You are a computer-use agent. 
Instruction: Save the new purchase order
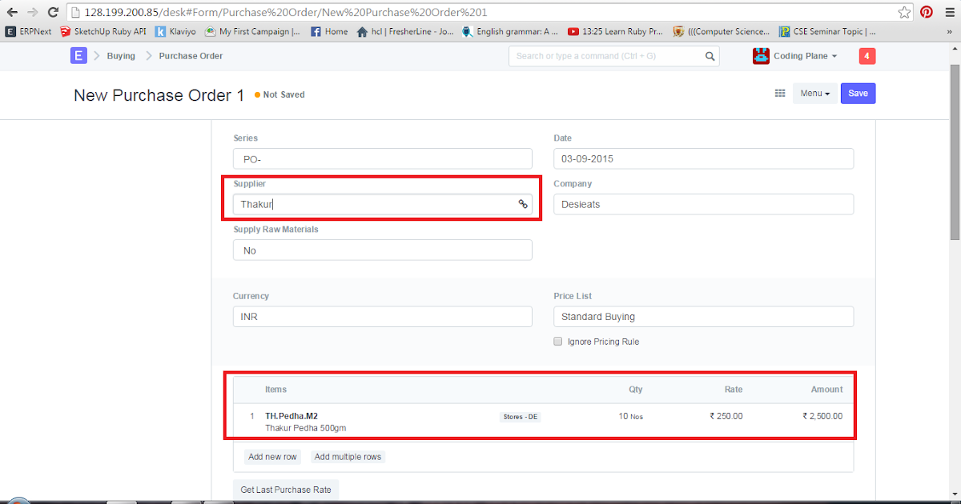(x=858, y=93)
